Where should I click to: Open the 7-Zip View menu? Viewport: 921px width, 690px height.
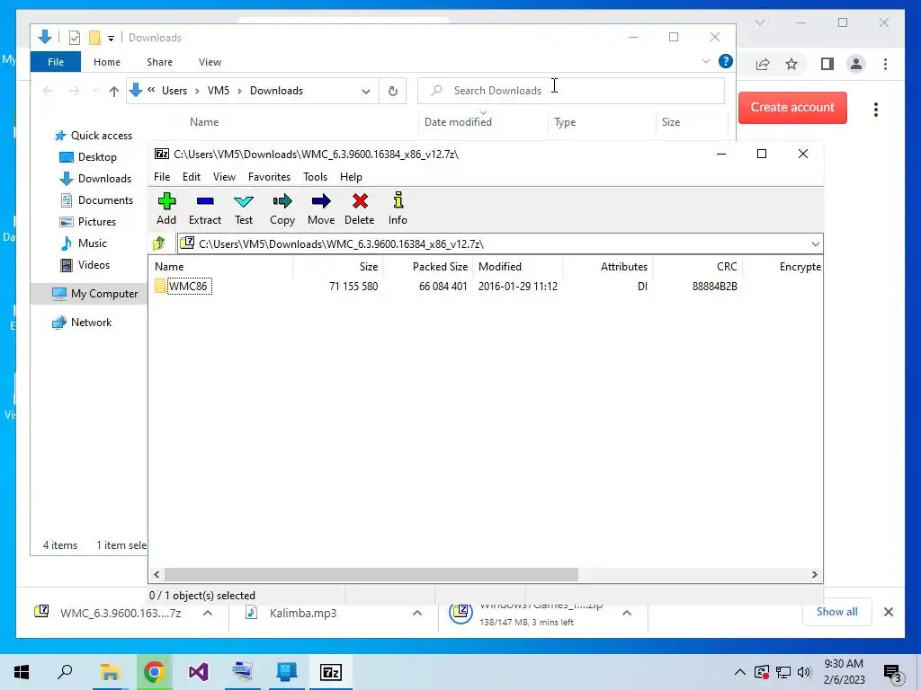click(224, 177)
